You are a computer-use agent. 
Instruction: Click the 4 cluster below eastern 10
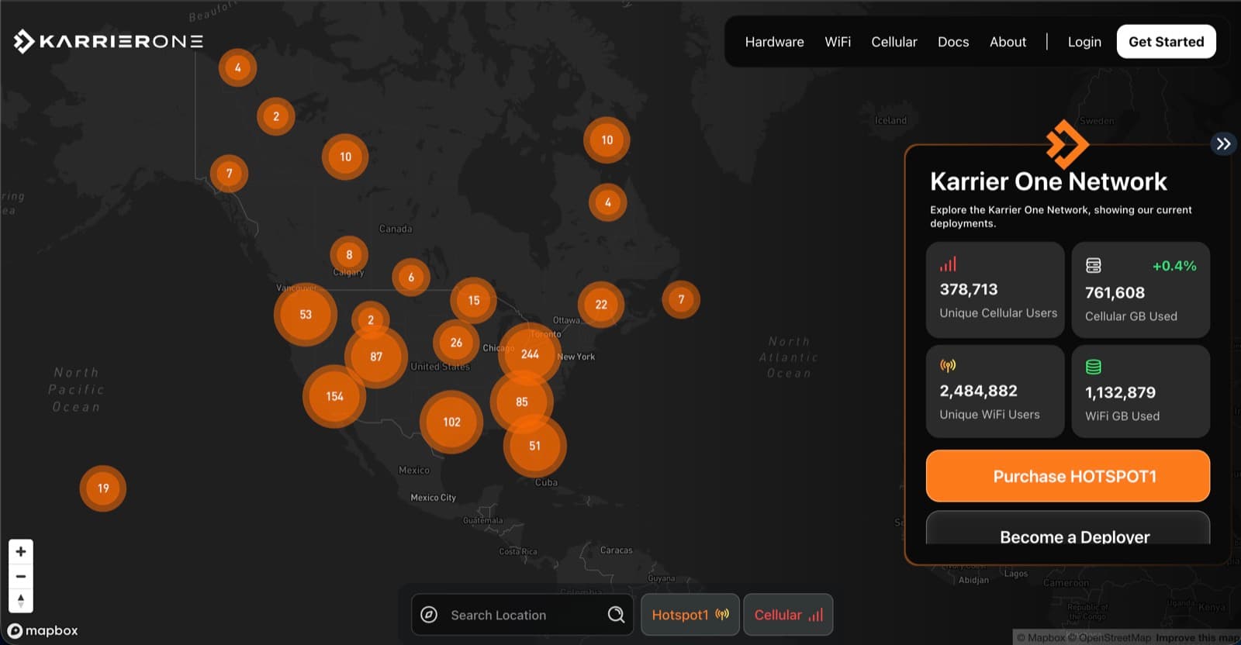[608, 202]
